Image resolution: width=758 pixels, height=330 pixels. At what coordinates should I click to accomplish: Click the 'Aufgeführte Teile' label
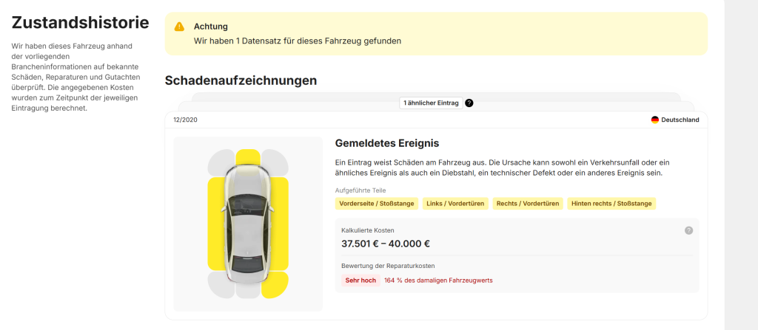[x=360, y=190]
